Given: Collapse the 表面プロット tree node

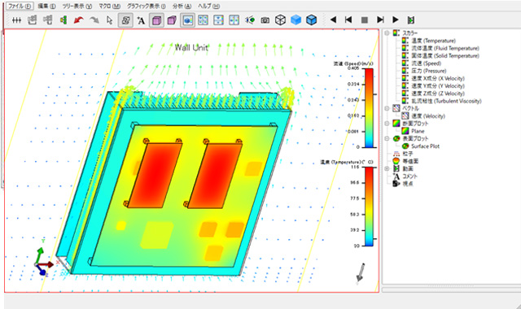Looking at the screenshot, I should coord(387,138).
